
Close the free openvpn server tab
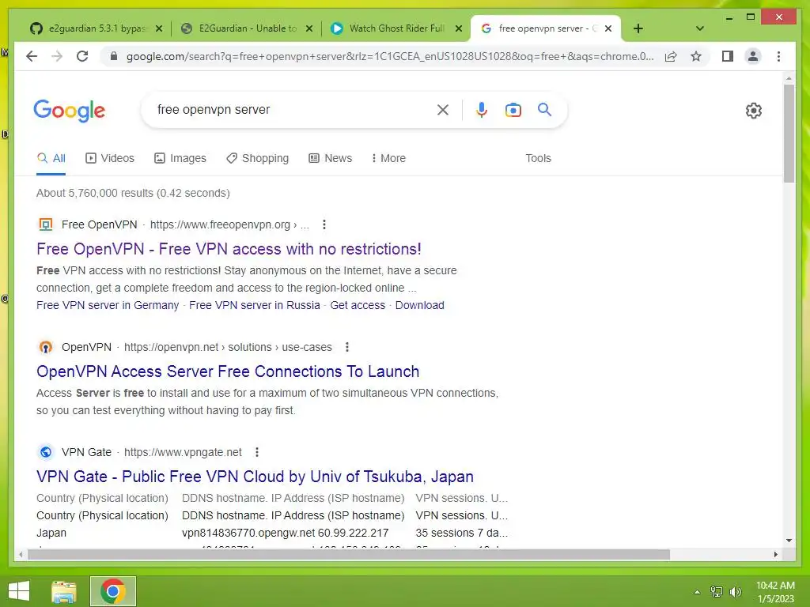[x=608, y=28]
